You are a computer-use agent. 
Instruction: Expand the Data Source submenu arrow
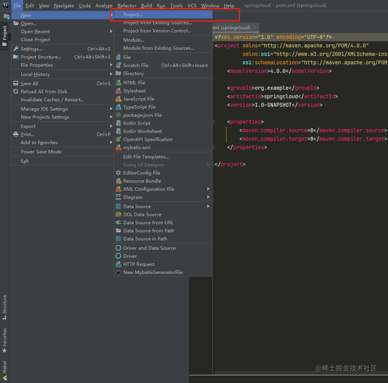[208, 207]
